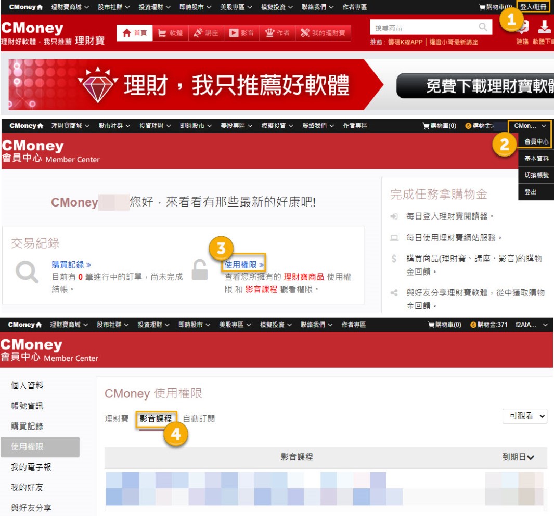This screenshot has width=554, height=516.
Task: Select 會員中心 in the account menu
Action: (x=536, y=141)
